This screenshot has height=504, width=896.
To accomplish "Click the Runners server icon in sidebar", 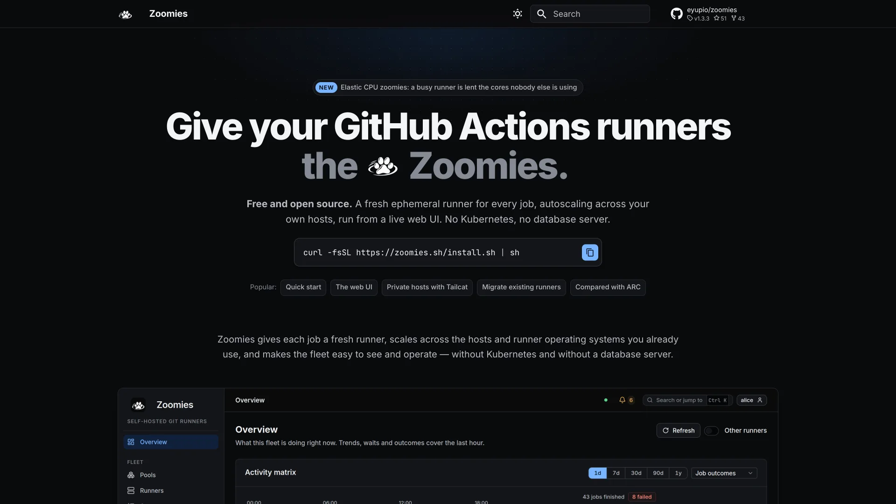I will point(131,491).
